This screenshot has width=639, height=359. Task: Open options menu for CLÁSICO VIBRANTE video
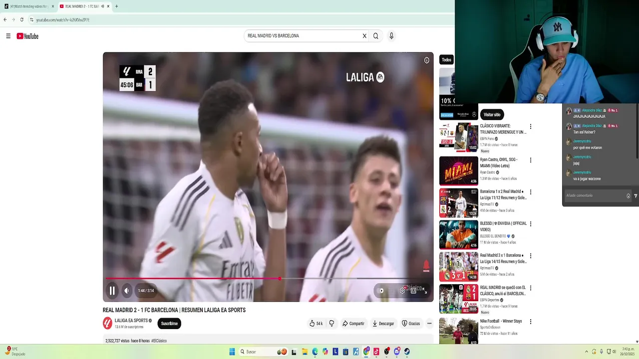coord(531,127)
